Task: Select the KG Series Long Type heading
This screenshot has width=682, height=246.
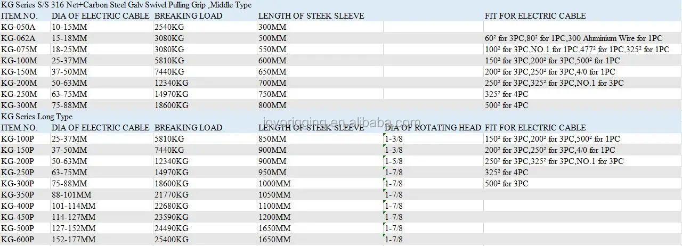Action: (36, 117)
